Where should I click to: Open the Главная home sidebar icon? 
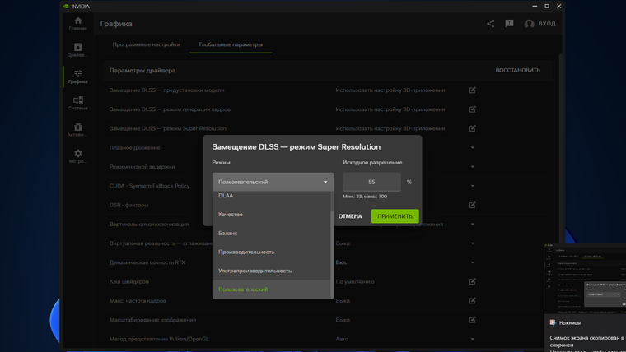[x=78, y=24]
